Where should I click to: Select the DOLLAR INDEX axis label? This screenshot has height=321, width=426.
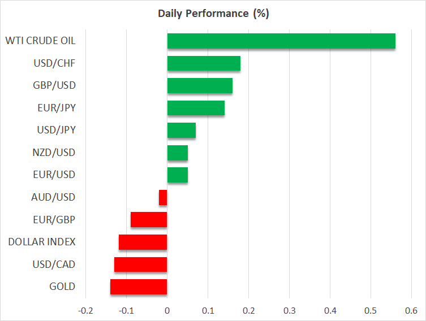pos(42,242)
